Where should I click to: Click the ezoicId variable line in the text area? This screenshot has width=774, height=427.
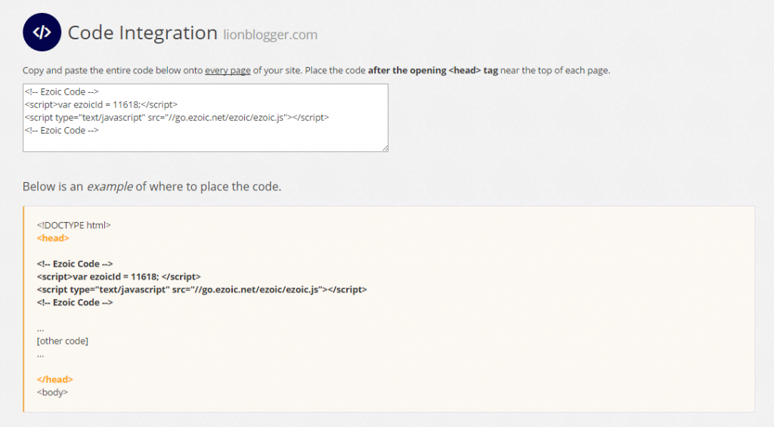pos(101,104)
